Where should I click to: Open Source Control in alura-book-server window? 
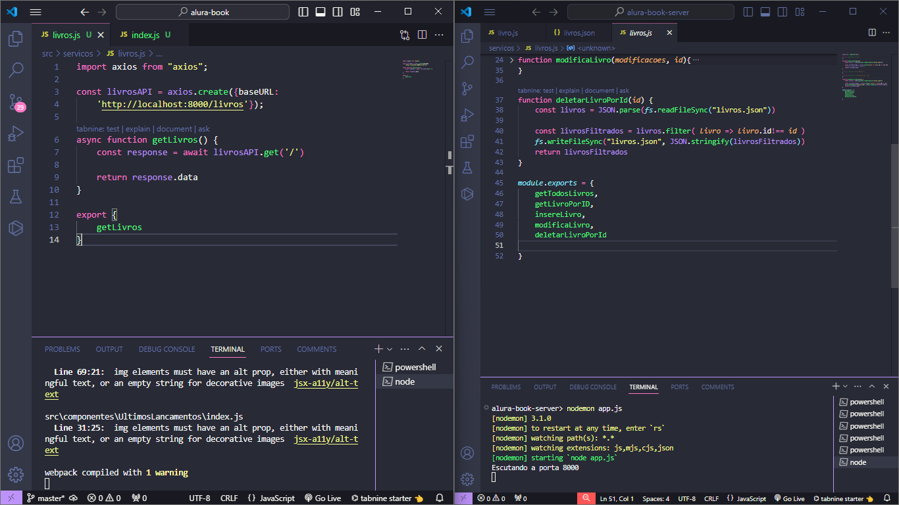(x=467, y=88)
